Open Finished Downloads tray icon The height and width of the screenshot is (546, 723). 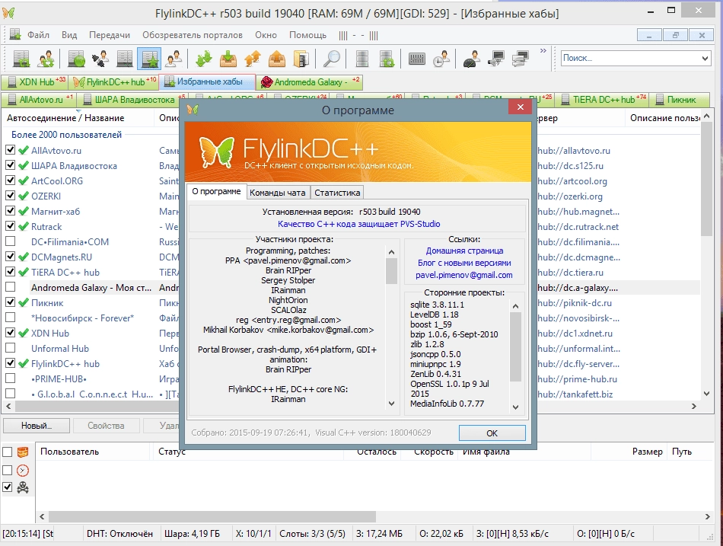pyautogui.click(x=228, y=59)
